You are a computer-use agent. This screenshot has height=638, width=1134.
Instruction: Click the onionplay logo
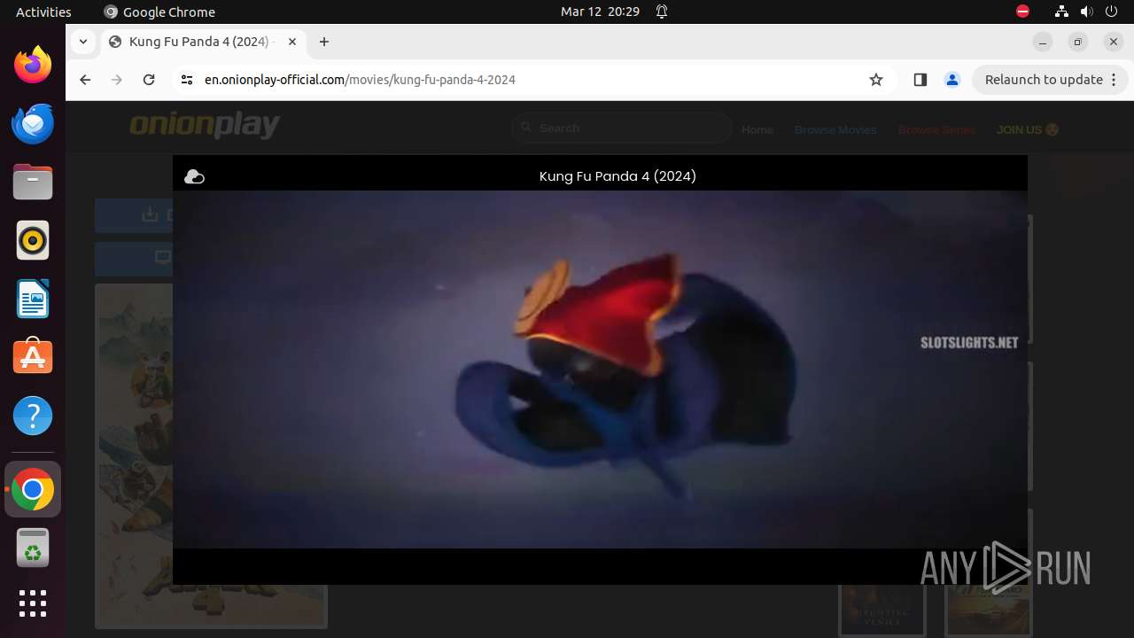pyautogui.click(x=205, y=126)
